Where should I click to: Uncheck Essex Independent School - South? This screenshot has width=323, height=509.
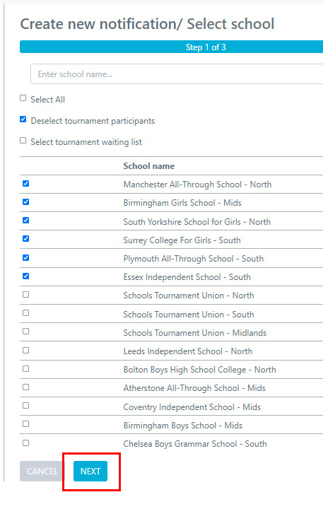point(26,276)
